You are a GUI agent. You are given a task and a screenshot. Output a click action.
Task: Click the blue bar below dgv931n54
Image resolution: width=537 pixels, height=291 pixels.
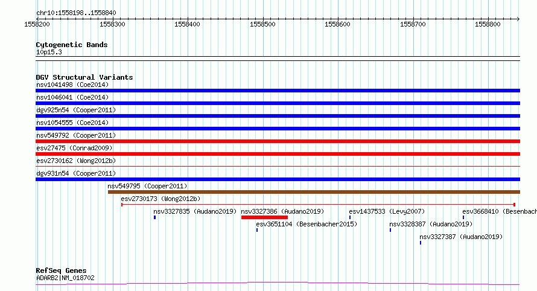278,179
